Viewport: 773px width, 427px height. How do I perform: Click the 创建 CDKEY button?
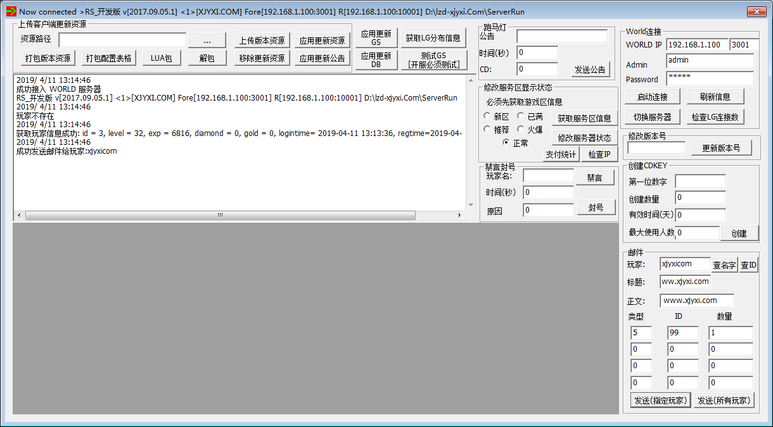point(739,233)
